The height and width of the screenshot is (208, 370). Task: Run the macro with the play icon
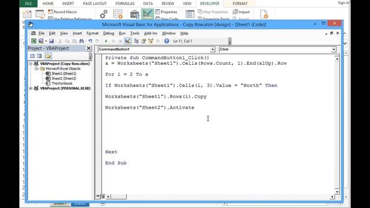[106, 41]
